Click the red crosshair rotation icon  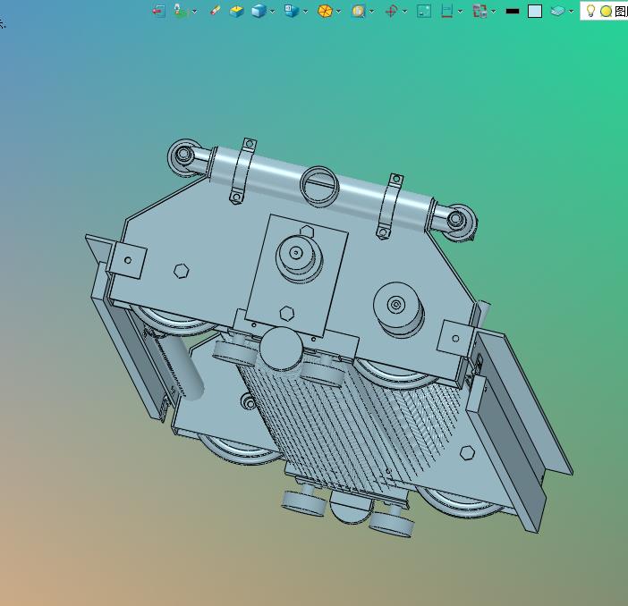click(391, 11)
